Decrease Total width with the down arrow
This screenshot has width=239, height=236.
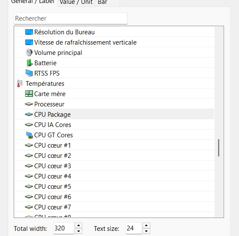78,231
